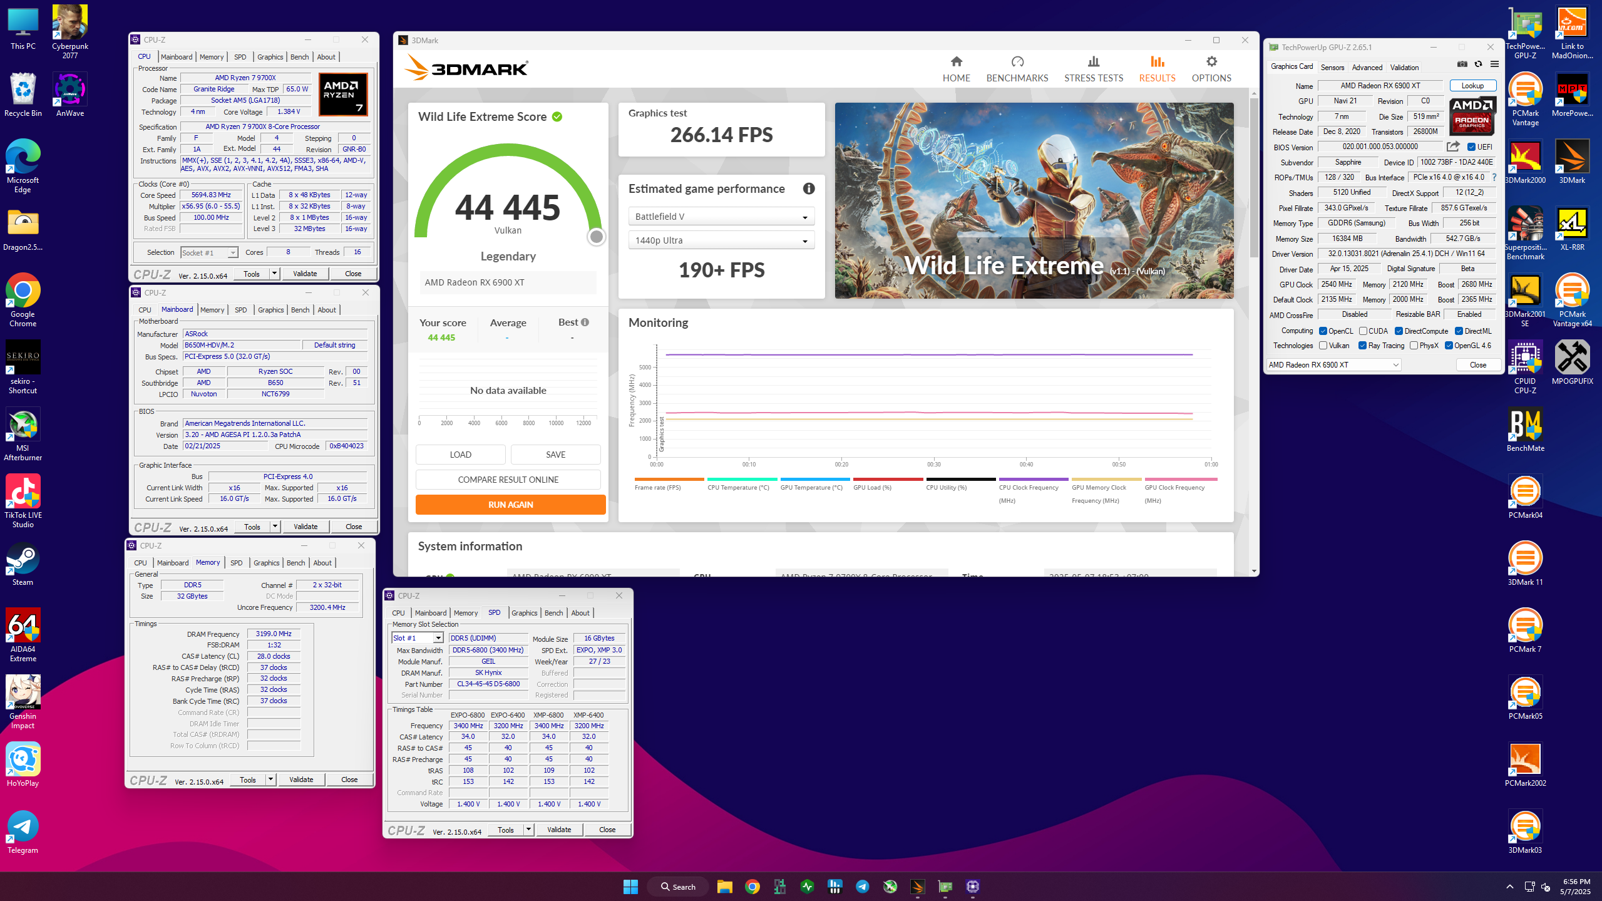Click Windows Start button on taskbar

coord(630,886)
